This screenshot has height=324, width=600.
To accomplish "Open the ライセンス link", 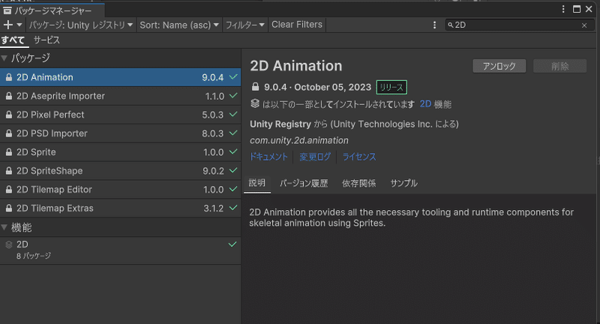I will coord(359,157).
